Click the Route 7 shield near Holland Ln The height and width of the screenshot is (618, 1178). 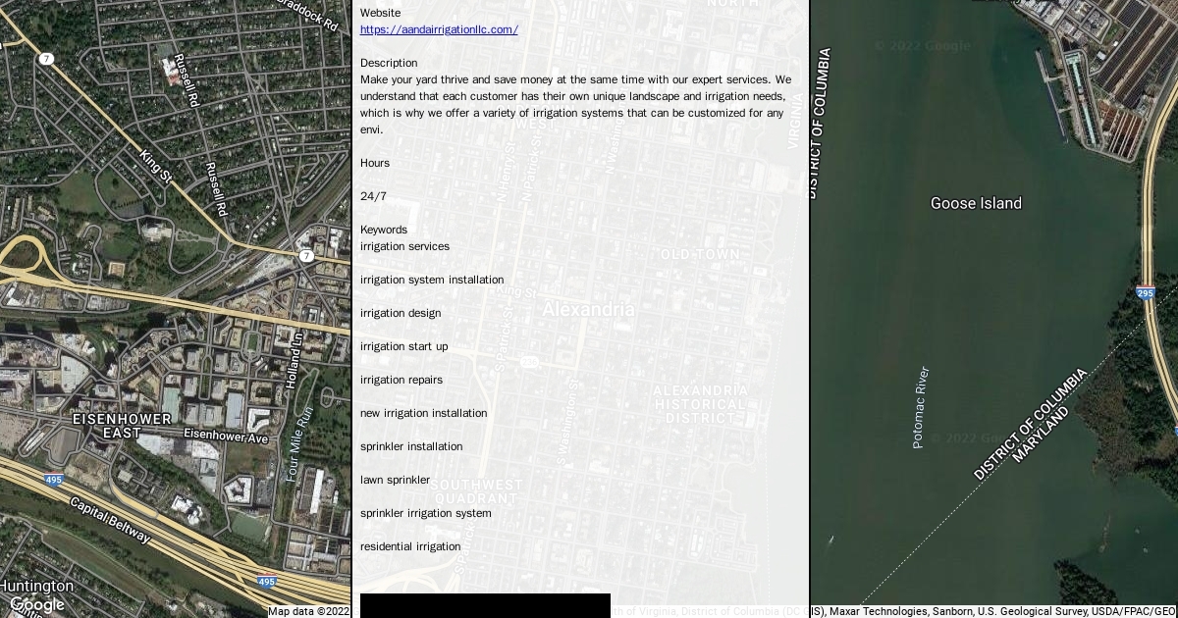coord(306,256)
